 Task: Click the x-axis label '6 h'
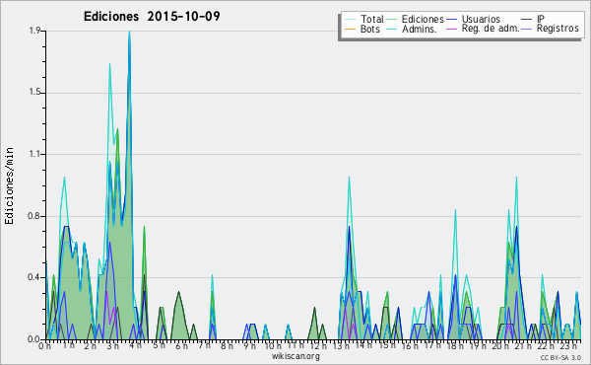181,345
